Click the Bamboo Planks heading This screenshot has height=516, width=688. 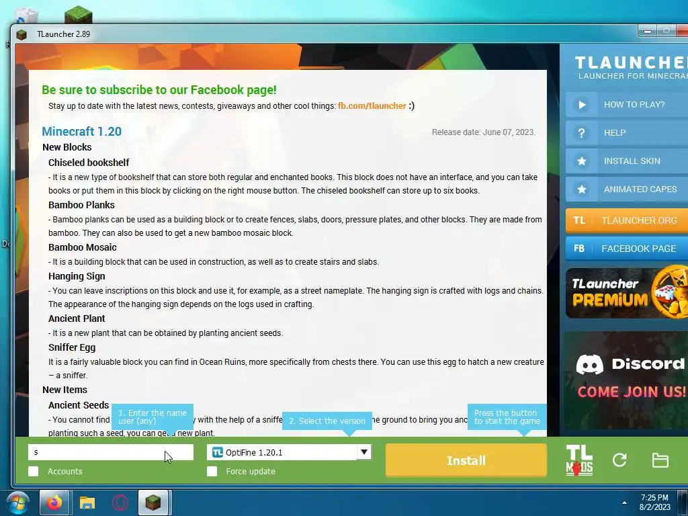coord(81,205)
